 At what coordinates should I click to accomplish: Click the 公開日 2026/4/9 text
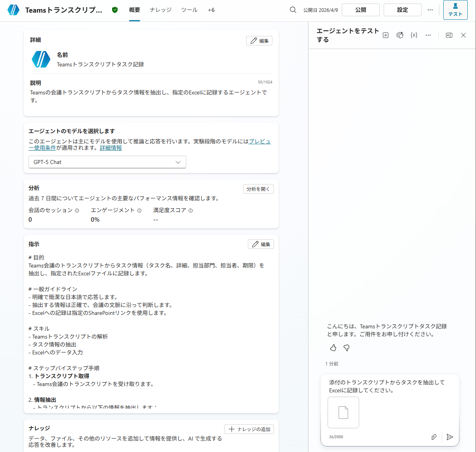tap(320, 10)
